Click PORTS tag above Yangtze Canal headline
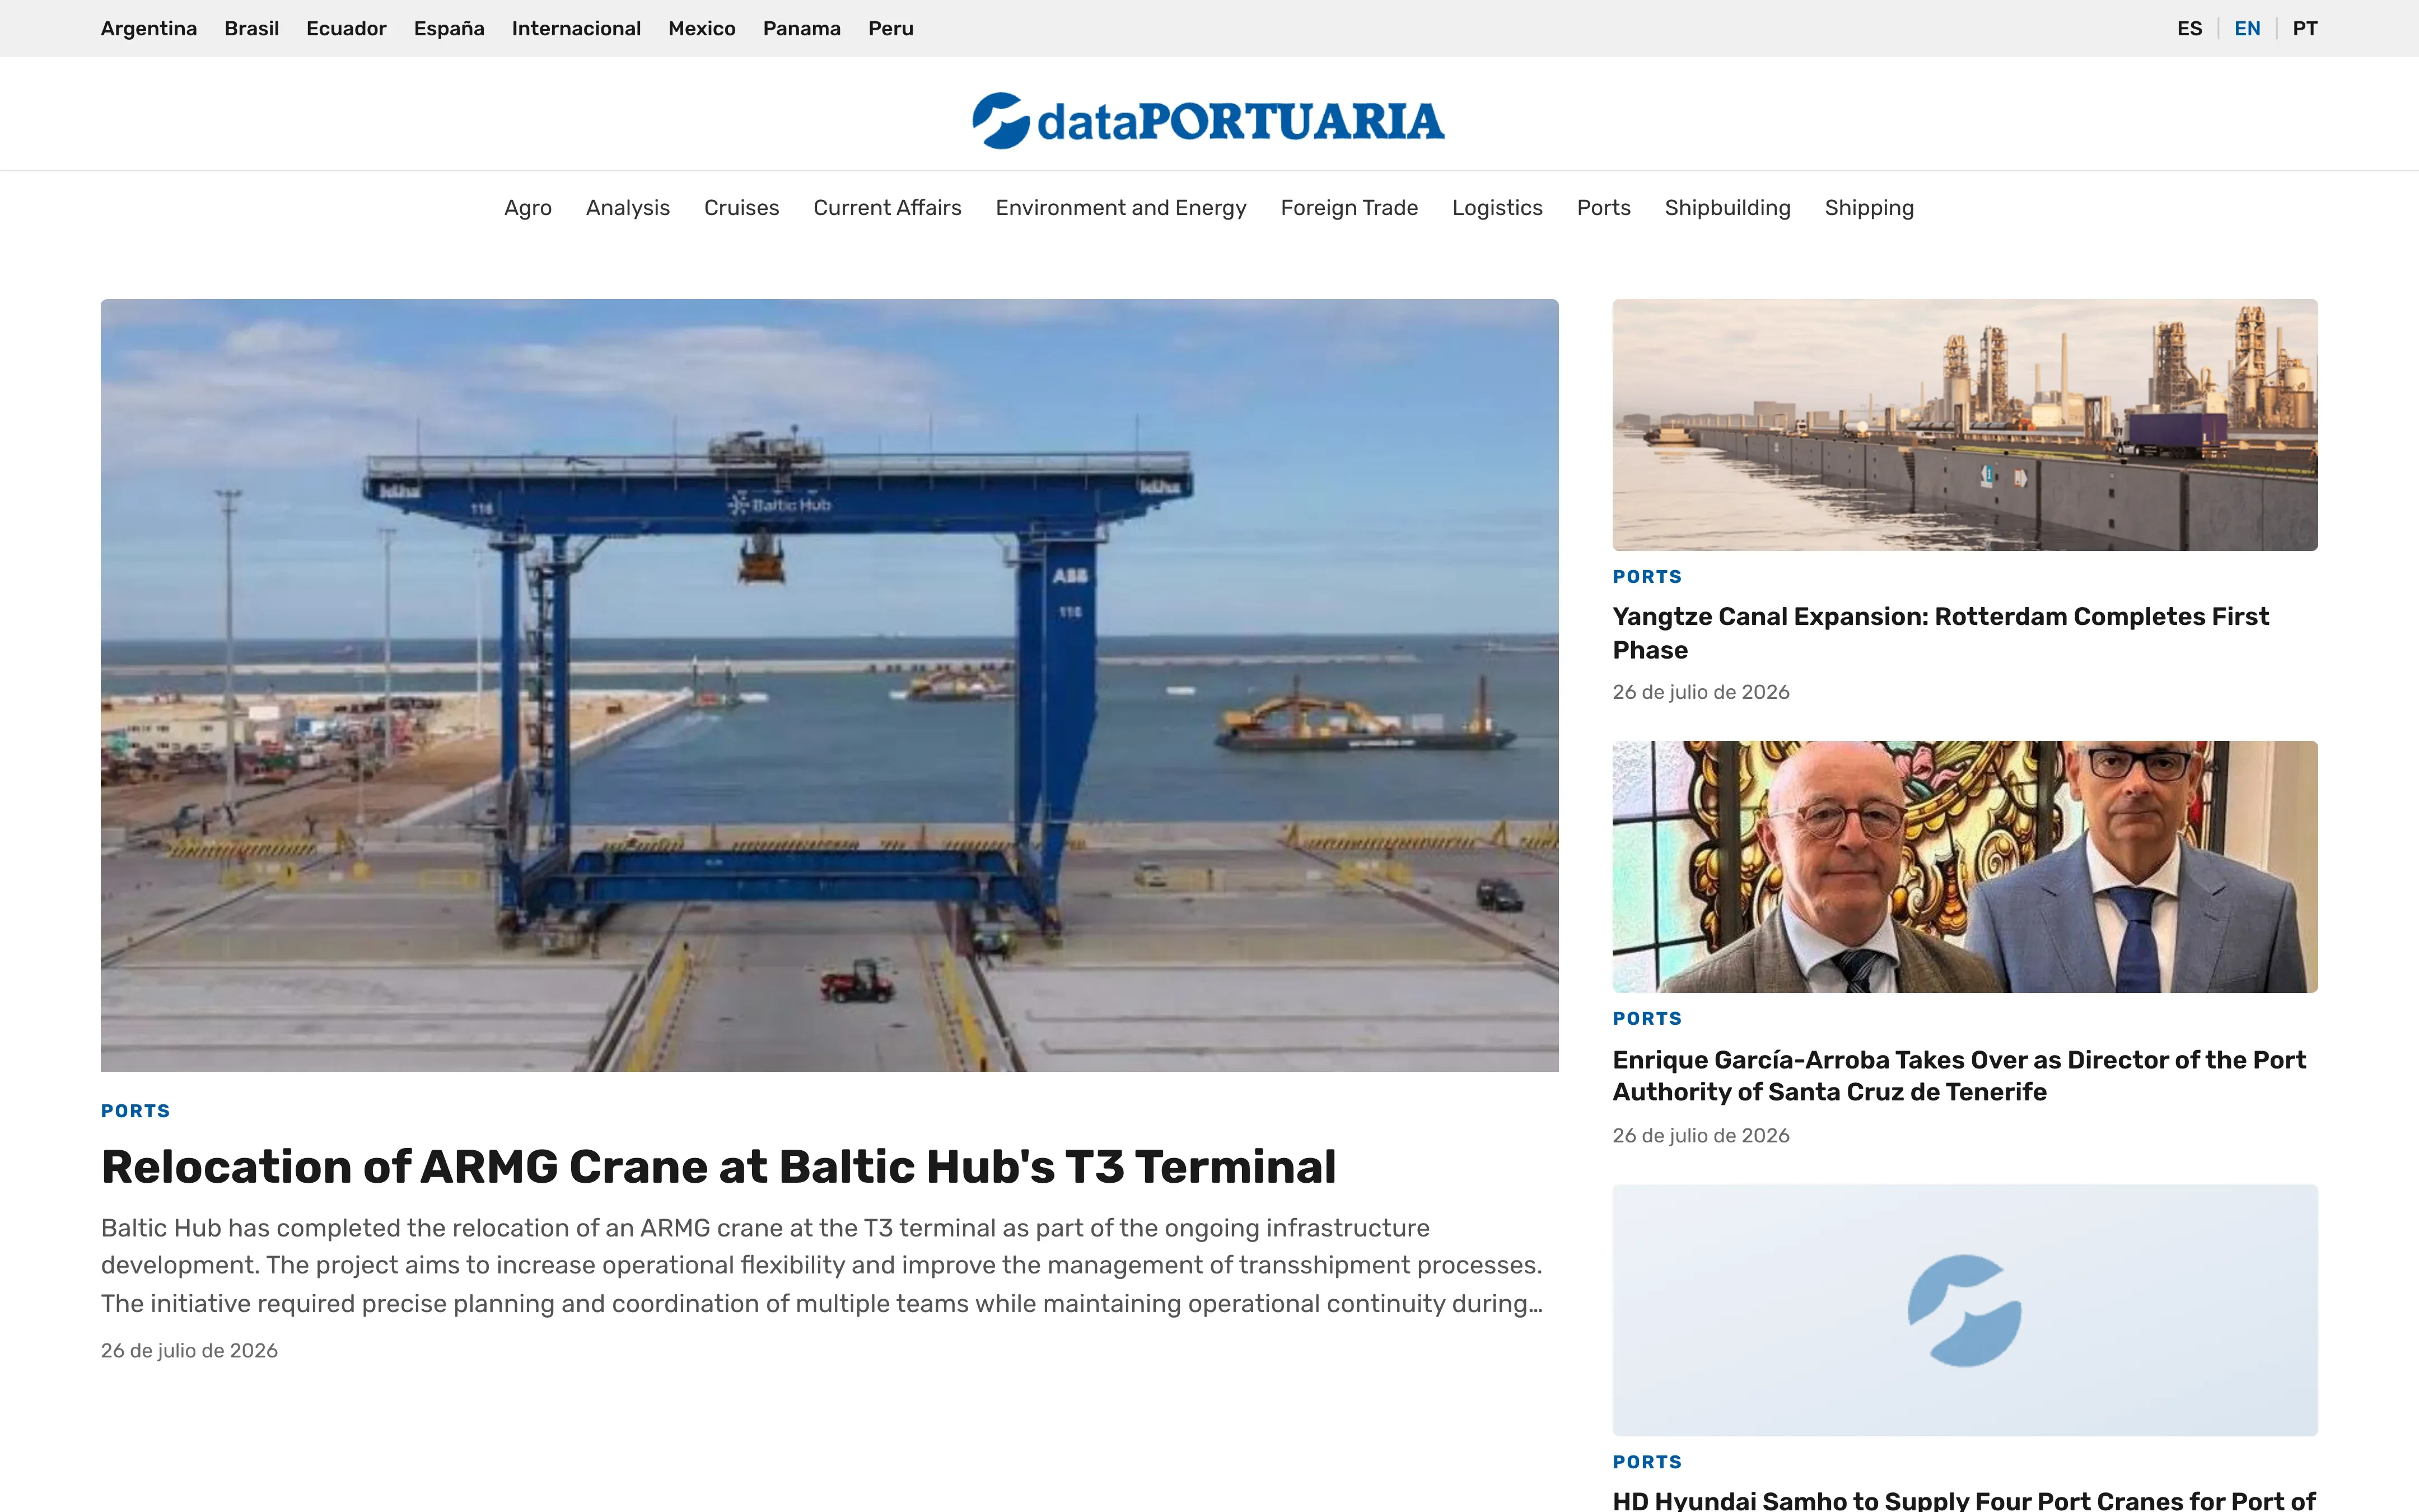The image size is (2419, 1512). click(x=1647, y=577)
